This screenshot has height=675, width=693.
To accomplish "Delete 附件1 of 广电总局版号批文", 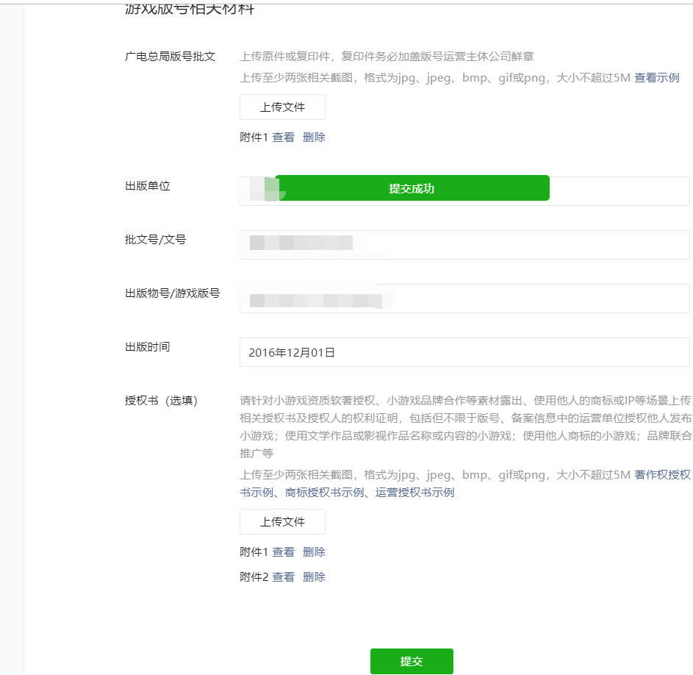I will 314,137.
